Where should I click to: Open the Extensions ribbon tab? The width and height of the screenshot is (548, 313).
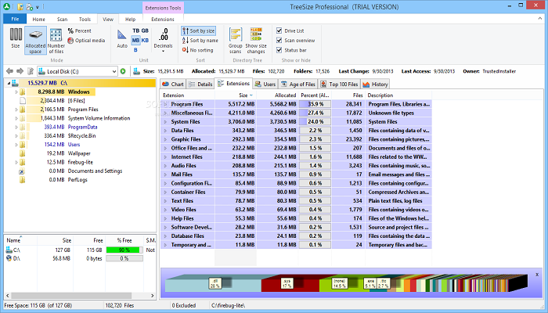coord(163,20)
